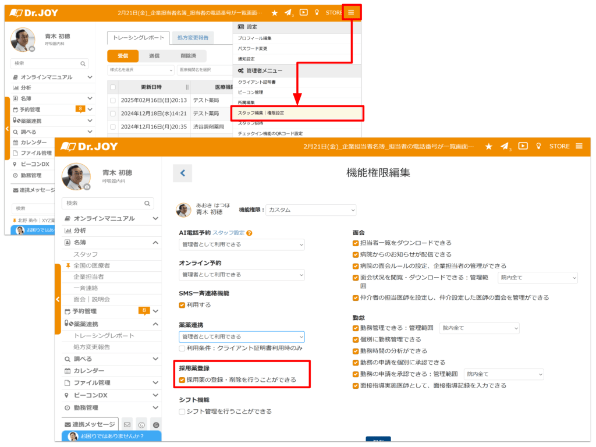Click the camera icon on 青木 初穂's large avatar in front window
596x447 pixels.
click(x=87, y=187)
